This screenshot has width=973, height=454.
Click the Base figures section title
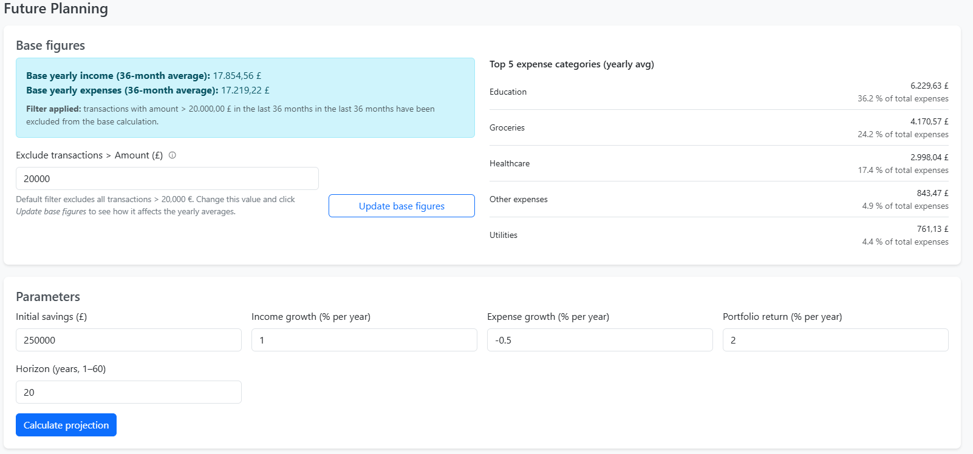tap(50, 46)
